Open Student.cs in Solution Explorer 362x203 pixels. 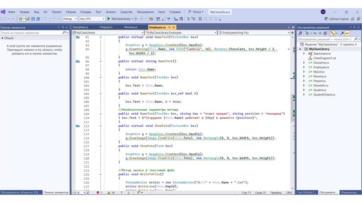(x=320, y=90)
